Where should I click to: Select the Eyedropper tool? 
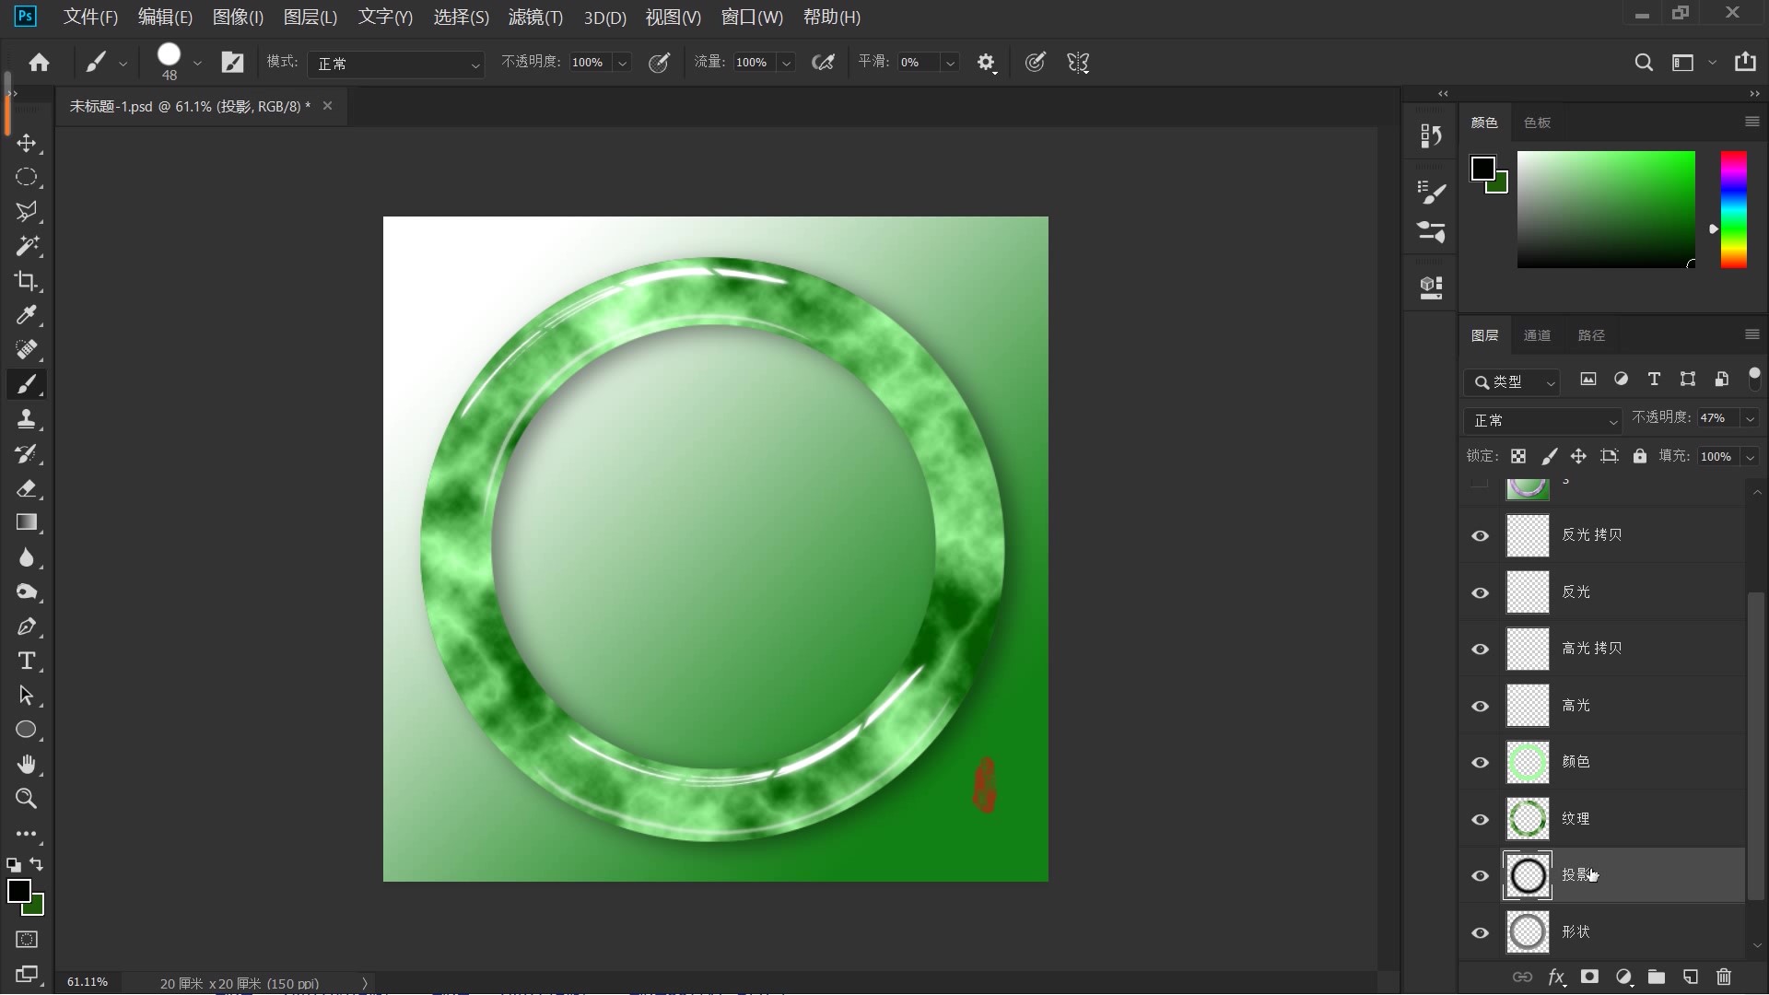tap(27, 315)
